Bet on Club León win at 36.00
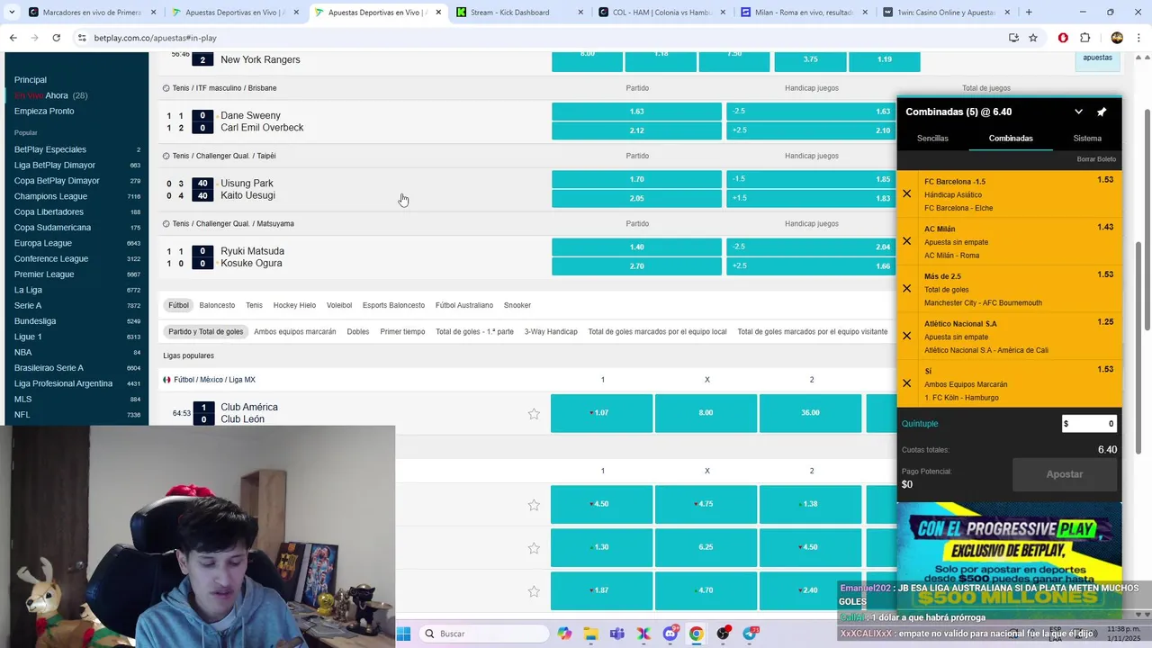 pyautogui.click(x=810, y=413)
